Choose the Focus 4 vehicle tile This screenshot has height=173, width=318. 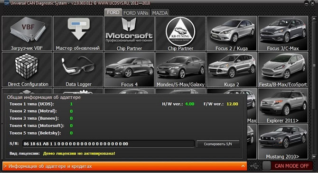click(x=129, y=70)
